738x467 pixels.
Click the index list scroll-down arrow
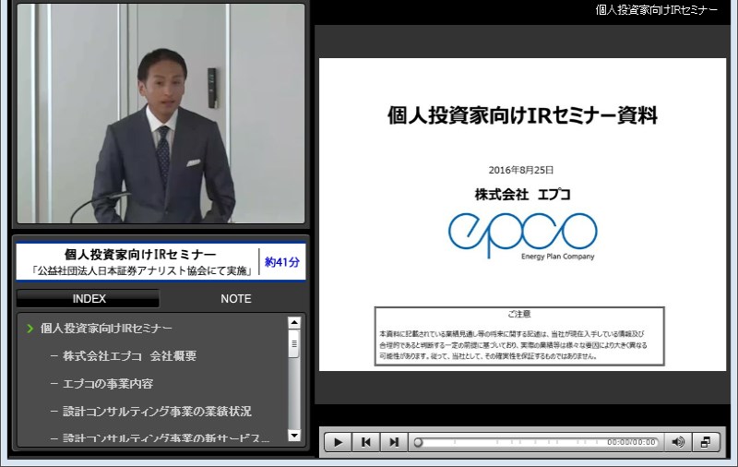(x=294, y=436)
